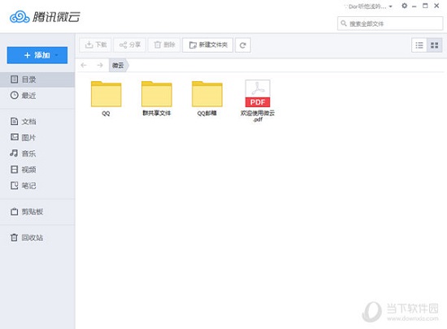Viewport: 447px width, 329px height.
Task: Refresh the file list
Action: click(243, 45)
